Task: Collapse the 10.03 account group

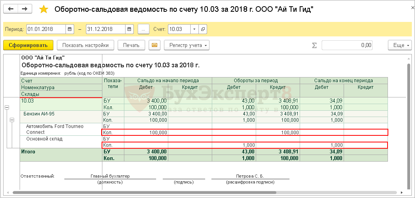Action: coord(7,107)
